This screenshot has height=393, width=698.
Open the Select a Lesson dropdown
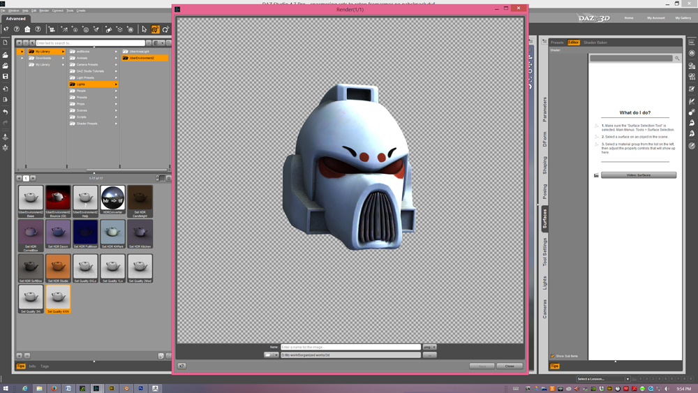pyautogui.click(x=603, y=379)
